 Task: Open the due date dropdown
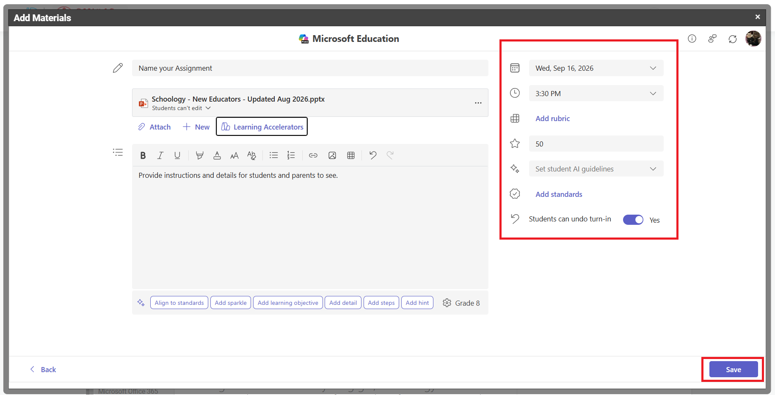pos(596,68)
